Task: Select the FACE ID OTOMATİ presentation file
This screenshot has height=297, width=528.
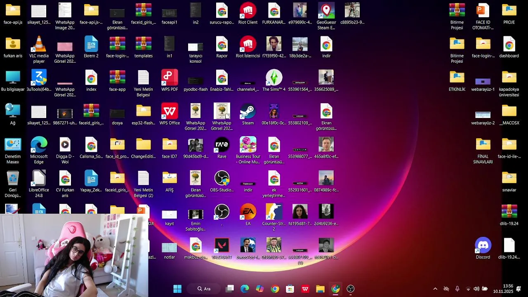Action: click(x=483, y=16)
